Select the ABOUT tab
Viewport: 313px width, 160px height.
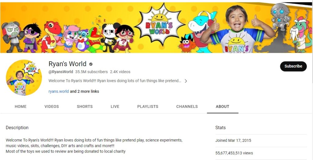[x=222, y=107]
